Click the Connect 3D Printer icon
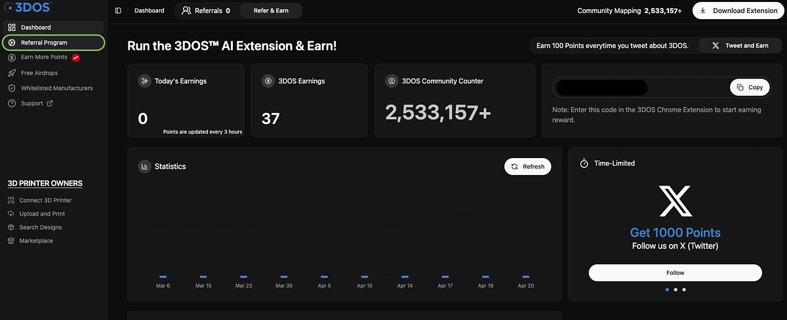The image size is (787, 320). [x=12, y=200]
